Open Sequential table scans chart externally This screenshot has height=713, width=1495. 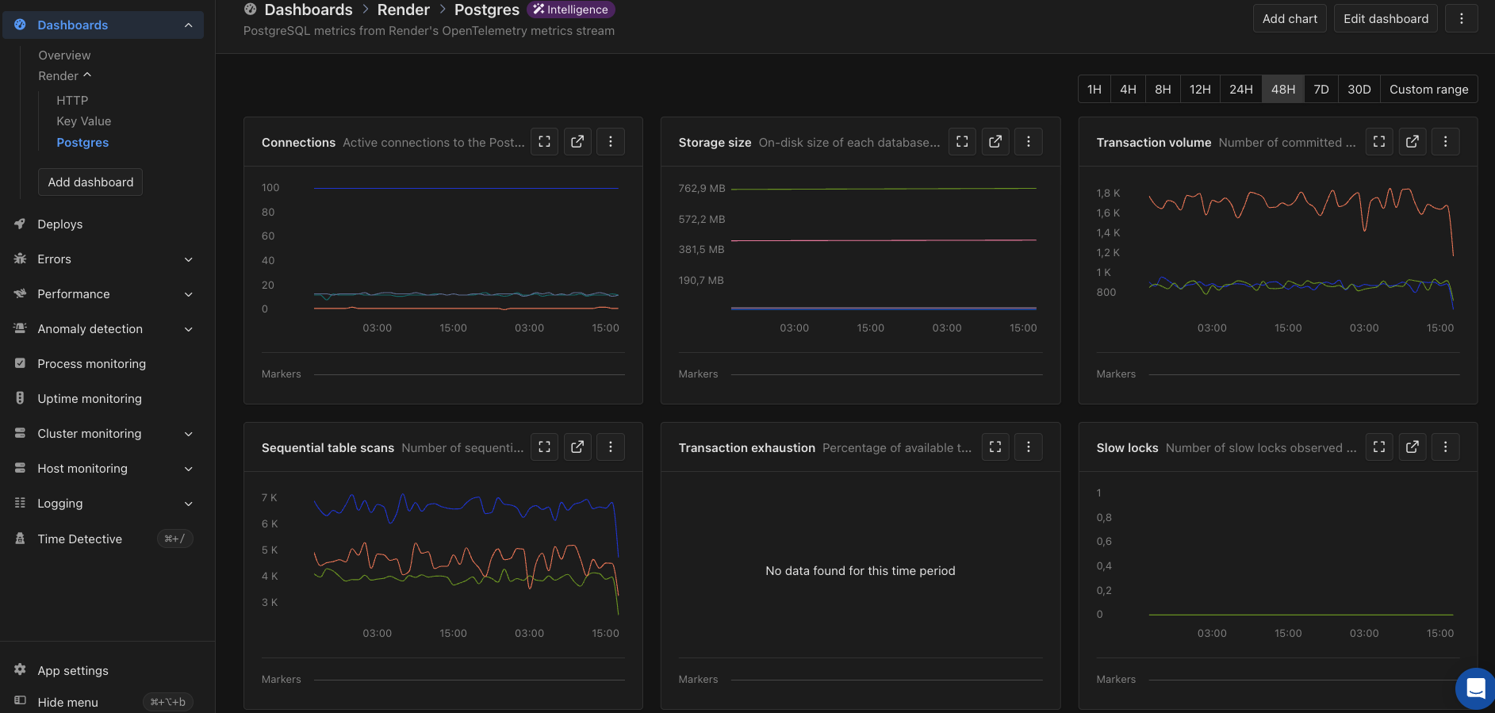[577, 447]
